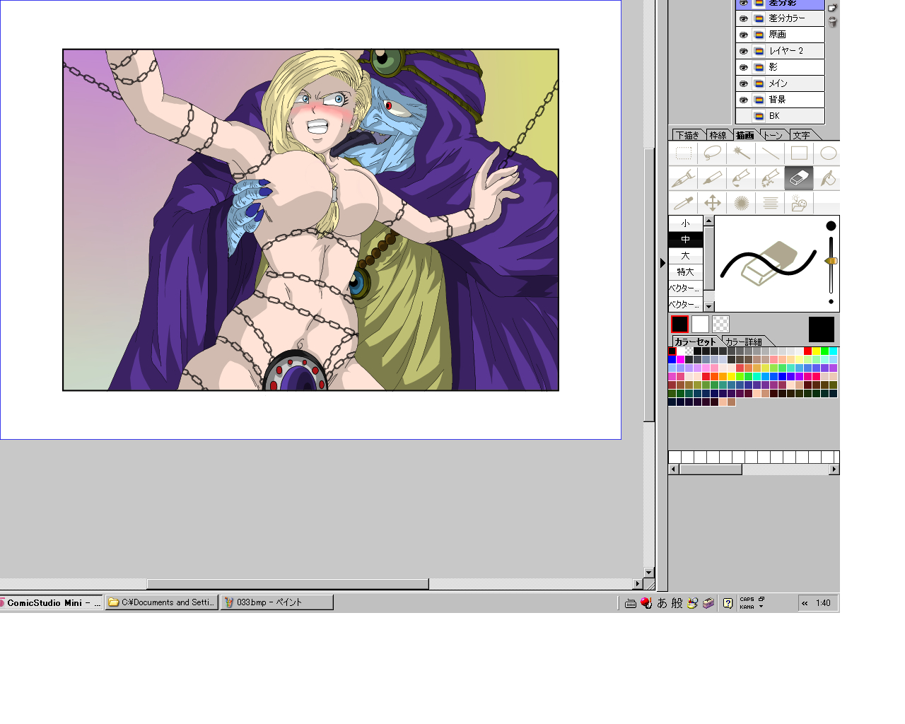Select the ellipse shape tool

tap(828, 153)
